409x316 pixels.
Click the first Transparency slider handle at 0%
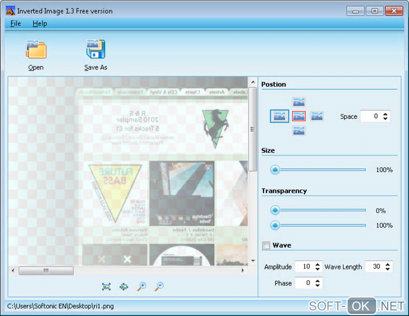[275, 210]
